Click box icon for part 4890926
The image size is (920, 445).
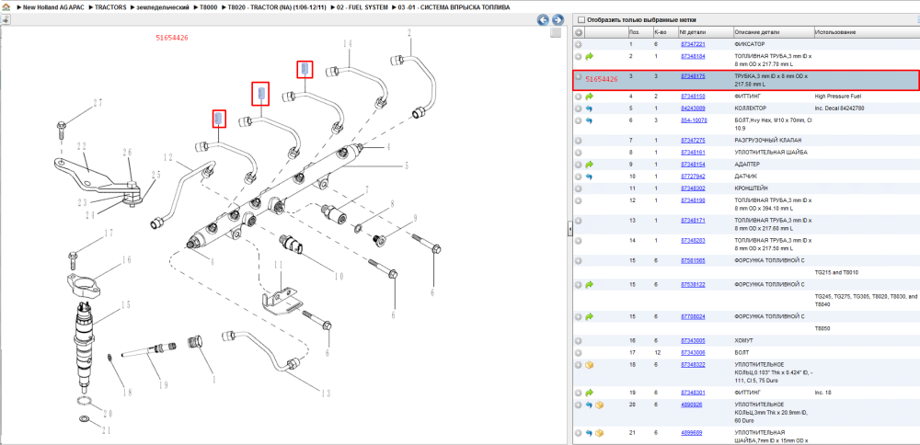[x=600, y=405]
